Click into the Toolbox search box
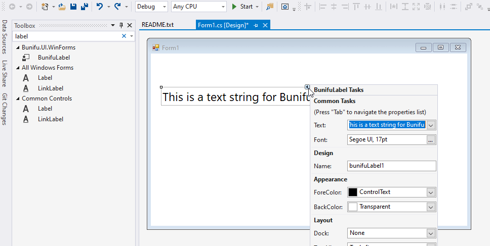The image size is (490, 246). 66,36
